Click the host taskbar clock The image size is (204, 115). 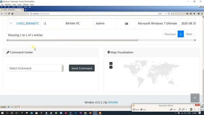point(194,113)
